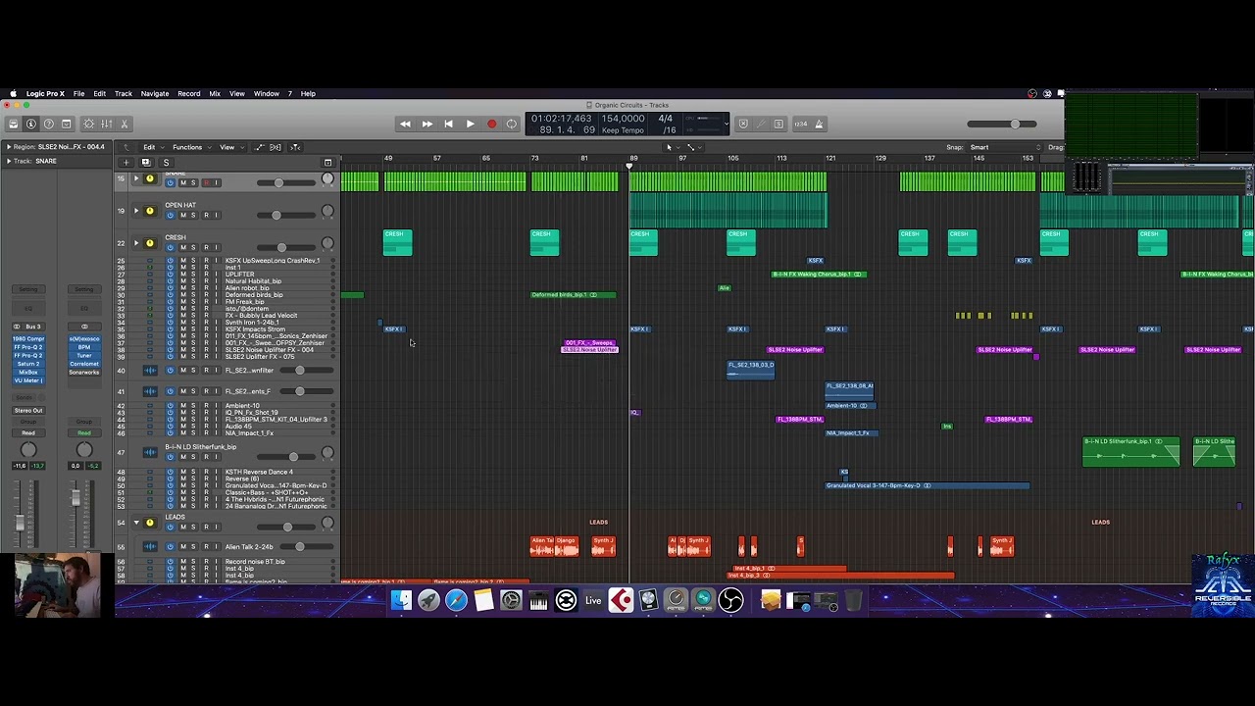Select the Deformed birds_bip region
1255x706 pixels.
pyautogui.click(x=574, y=294)
